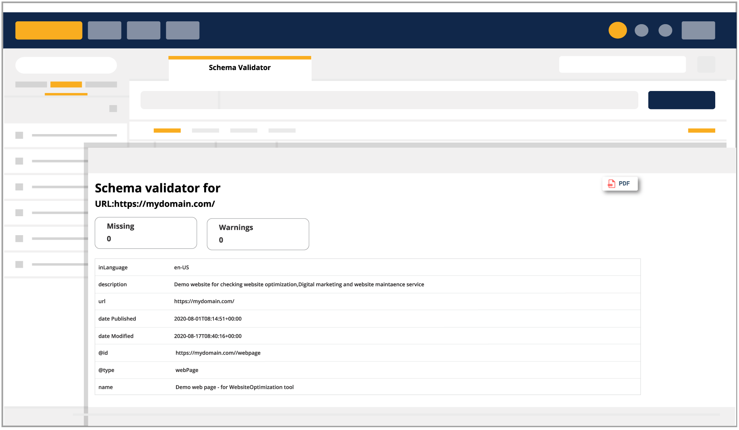The width and height of the screenshot is (739, 430).
Task: Click the Missing count card
Action: 145,233
